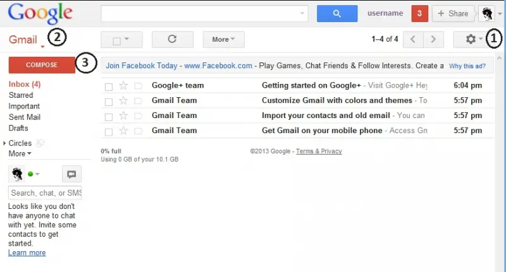Go to the older messages arrow
The height and width of the screenshot is (272, 506).
(433, 39)
